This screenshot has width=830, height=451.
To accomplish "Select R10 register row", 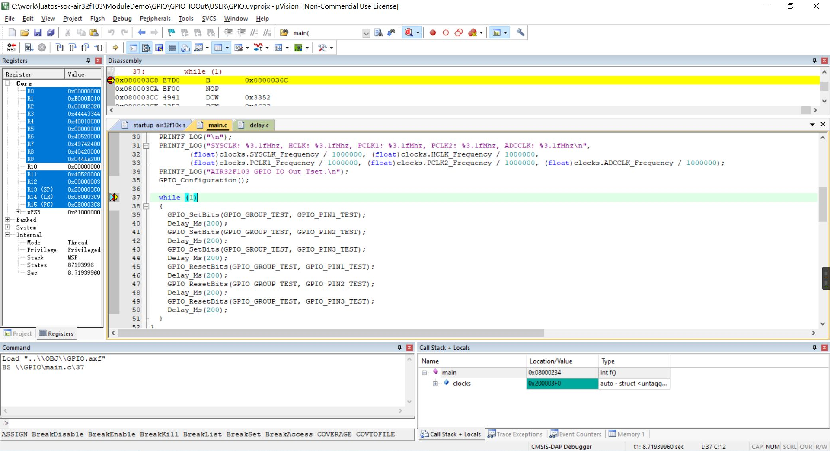I will coord(53,166).
